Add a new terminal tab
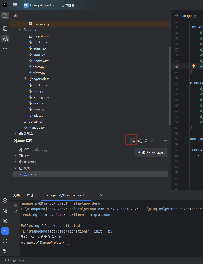 point(95,195)
